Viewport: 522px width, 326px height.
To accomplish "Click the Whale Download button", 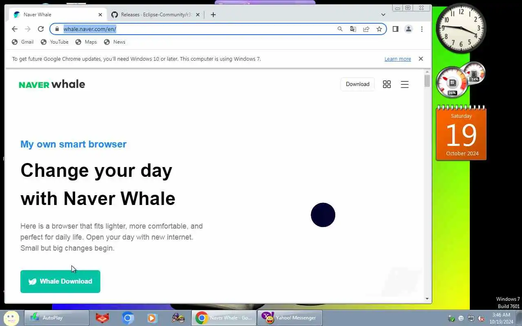I will coord(60,282).
